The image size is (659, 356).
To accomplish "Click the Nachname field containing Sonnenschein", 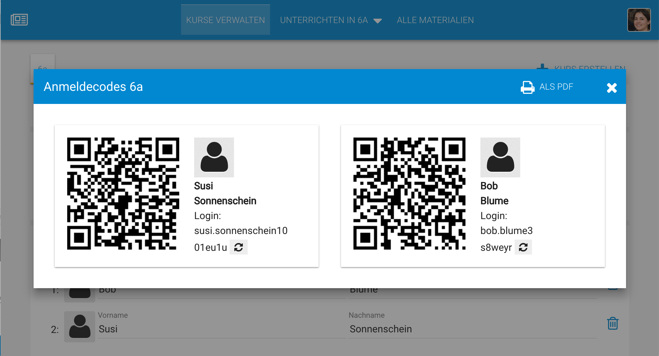I will 472,329.
